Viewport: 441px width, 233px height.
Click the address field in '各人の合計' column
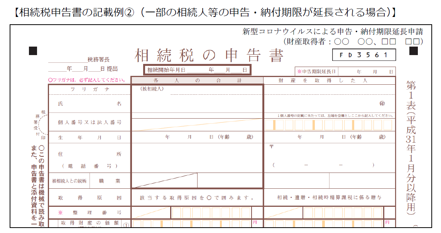click(197, 158)
